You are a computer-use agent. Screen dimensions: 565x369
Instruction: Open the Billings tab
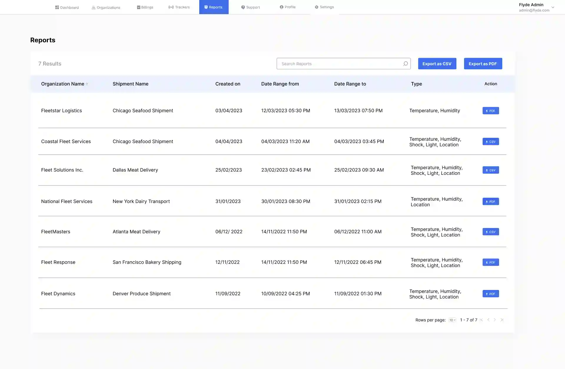(145, 7)
